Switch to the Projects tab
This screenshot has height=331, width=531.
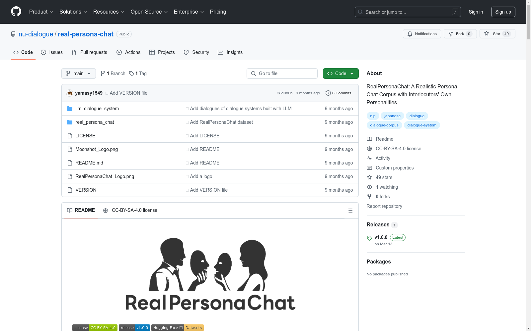pos(162,52)
